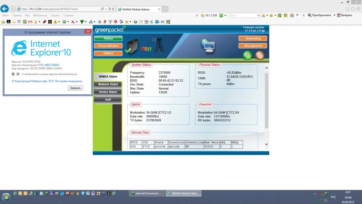Click the green Status button
Viewport: 362px width, 204px height.
click(108, 38)
